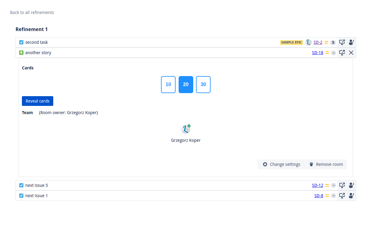The image size is (374, 234).
Task: Select the second task row title
Action: click(37, 42)
